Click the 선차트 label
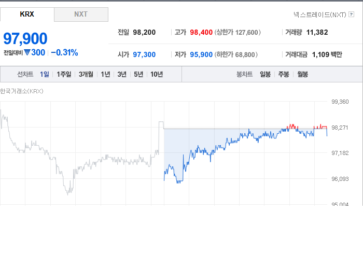This screenshot has width=363, height=254. point(25,74)
